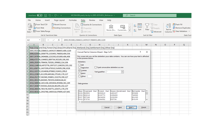Click the Text to Columns icon
Viewport: 210px width, 133px height.
tap(168, 26)
